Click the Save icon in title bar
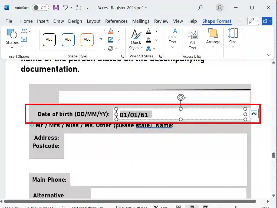This screenshot has height=208, width=277. pyautogui.click(x=56, y=8)
